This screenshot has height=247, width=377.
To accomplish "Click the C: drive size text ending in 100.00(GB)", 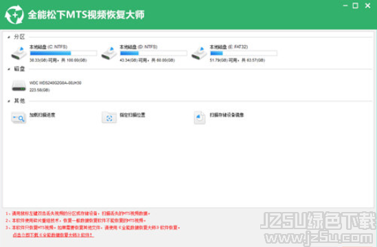I will pos(58,60).
